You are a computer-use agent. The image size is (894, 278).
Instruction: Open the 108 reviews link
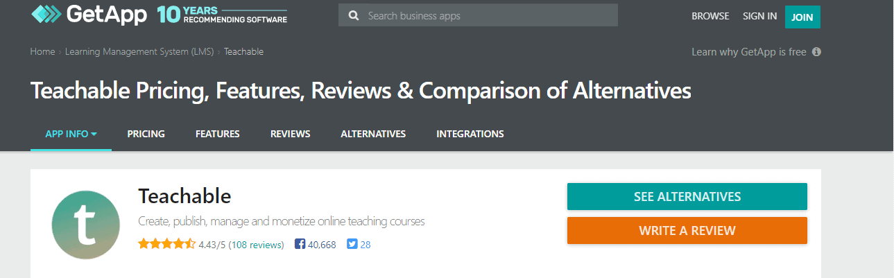point(256,245)
